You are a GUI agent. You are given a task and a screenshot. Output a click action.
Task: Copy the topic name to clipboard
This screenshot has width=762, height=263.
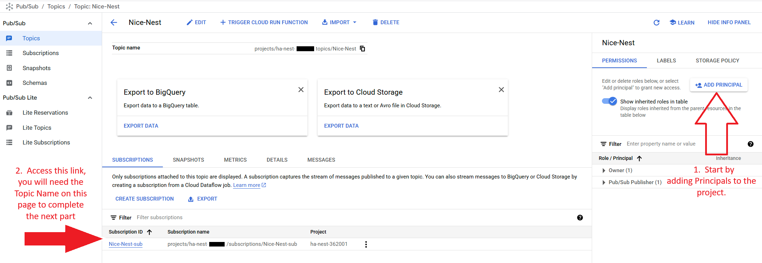[363, 49]
